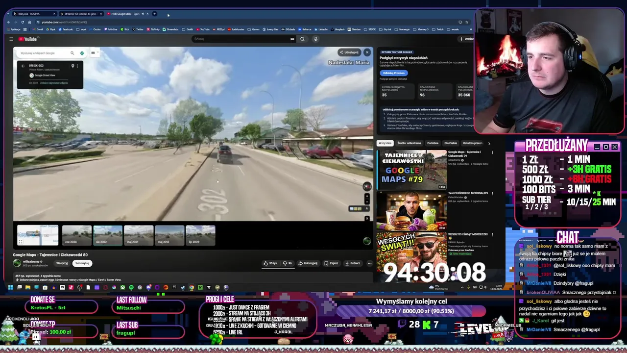Expand the Games bookmarks folder
Screen dimensions: 627x353
[253, 29]
